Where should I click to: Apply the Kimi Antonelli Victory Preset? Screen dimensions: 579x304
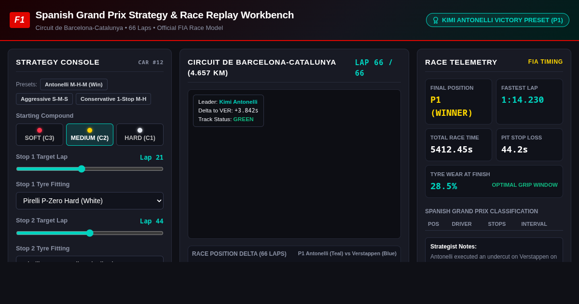497,20
